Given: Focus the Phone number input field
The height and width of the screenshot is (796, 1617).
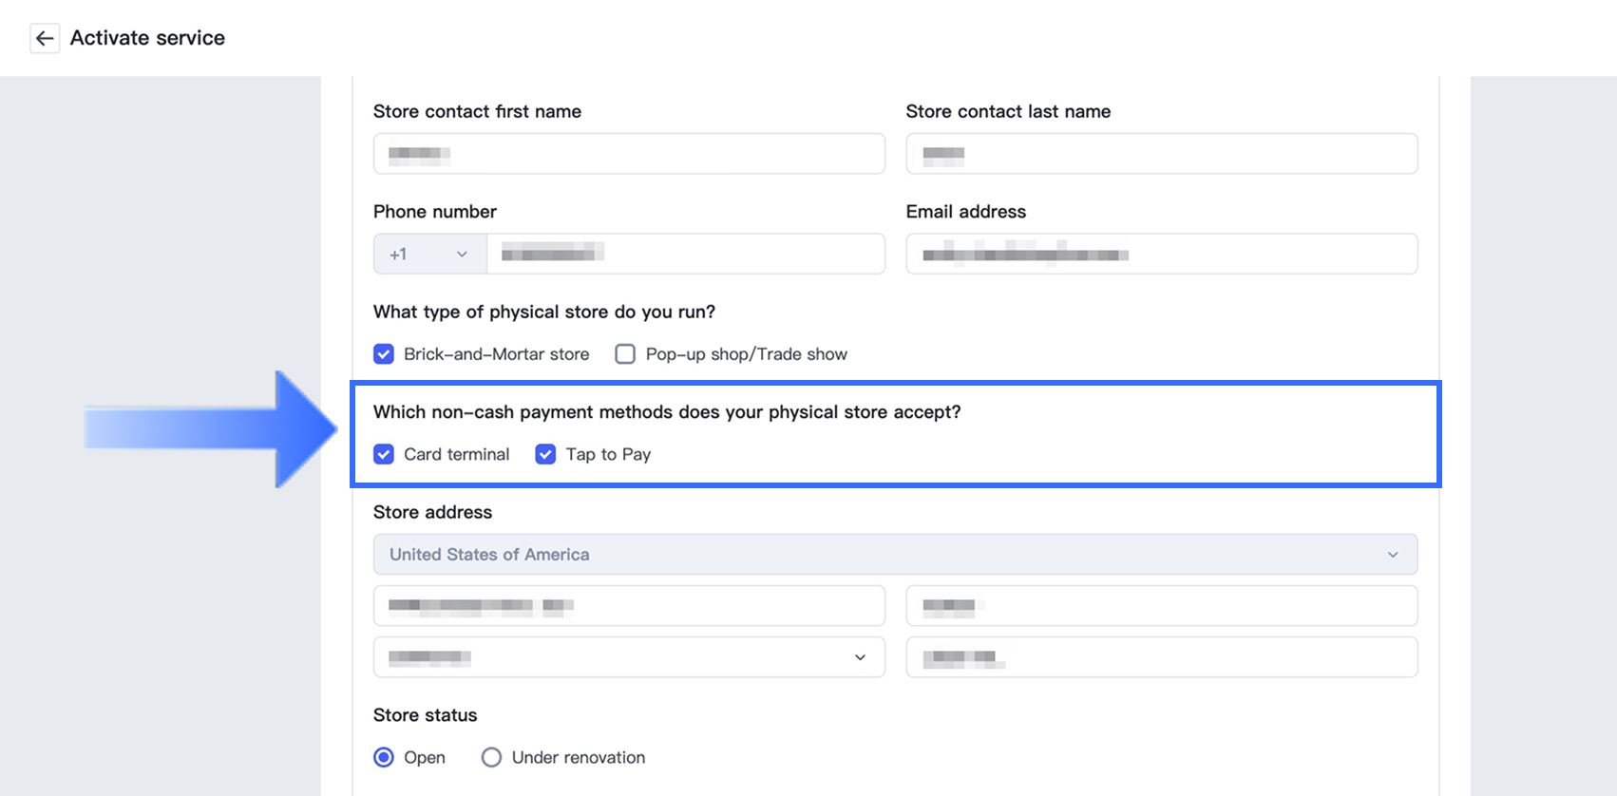Looking at the screenshot, I should (685, 255).
